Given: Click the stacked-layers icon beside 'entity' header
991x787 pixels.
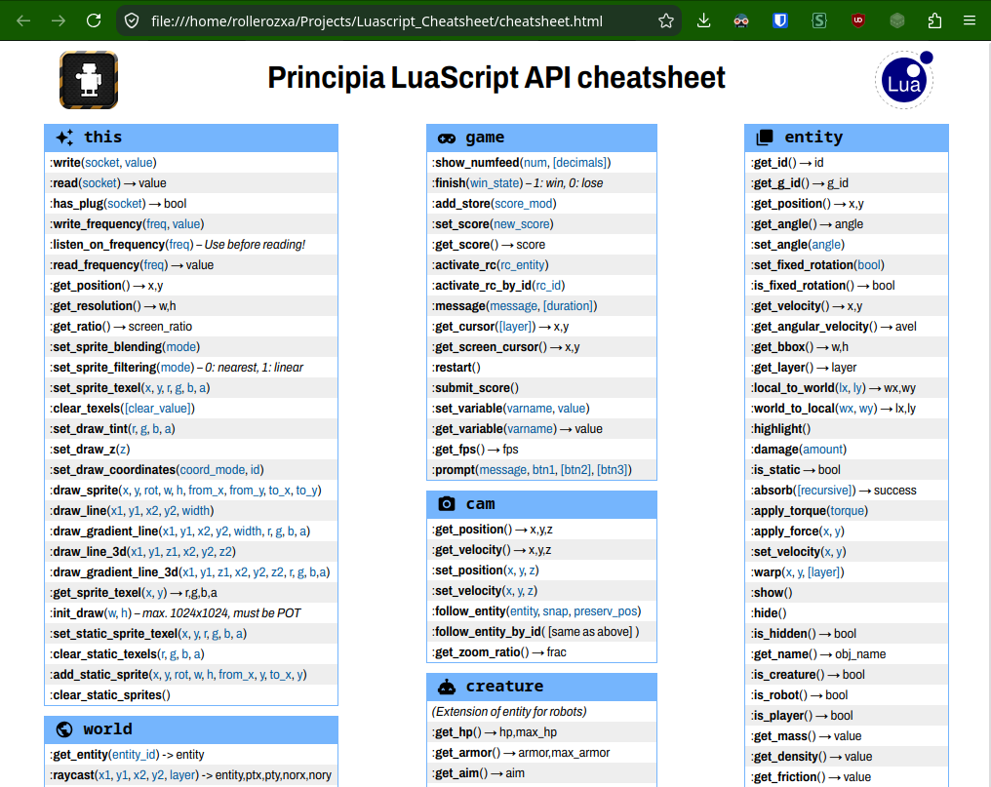Looking at the screenshot, I should [x=765, y=138].
